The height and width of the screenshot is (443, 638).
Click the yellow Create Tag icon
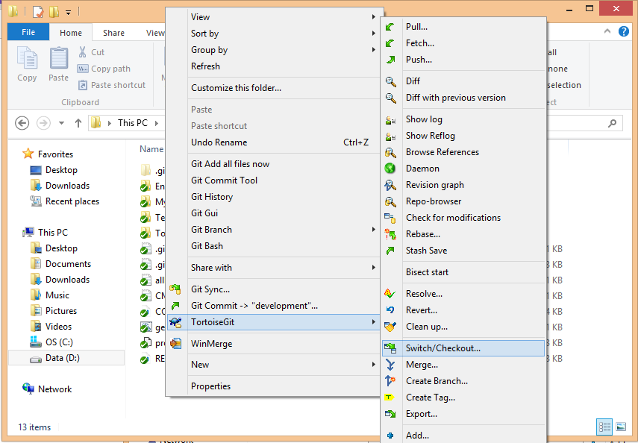[390, 398]
